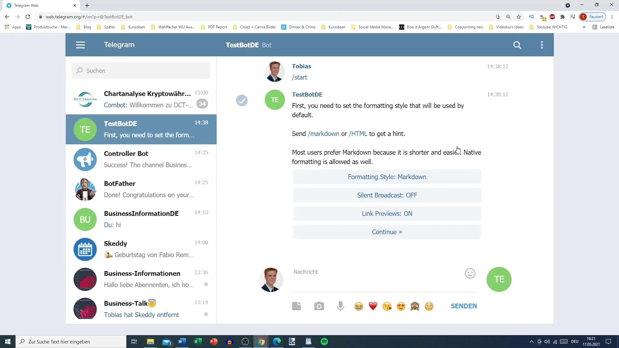Open Copywriting neu bookmark folder
This screenshot has width=619, height=348.
pyautogui.click(x=465, y=27)
